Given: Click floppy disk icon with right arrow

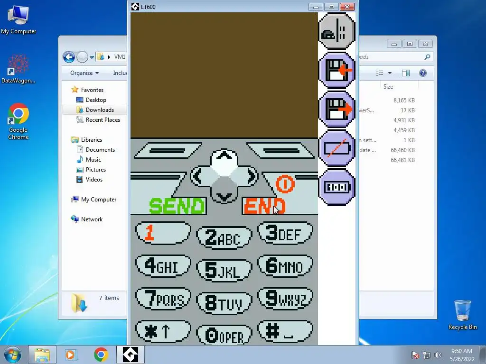Looking at the screenshot, I should pyautogui.click(x=336, y=109).
